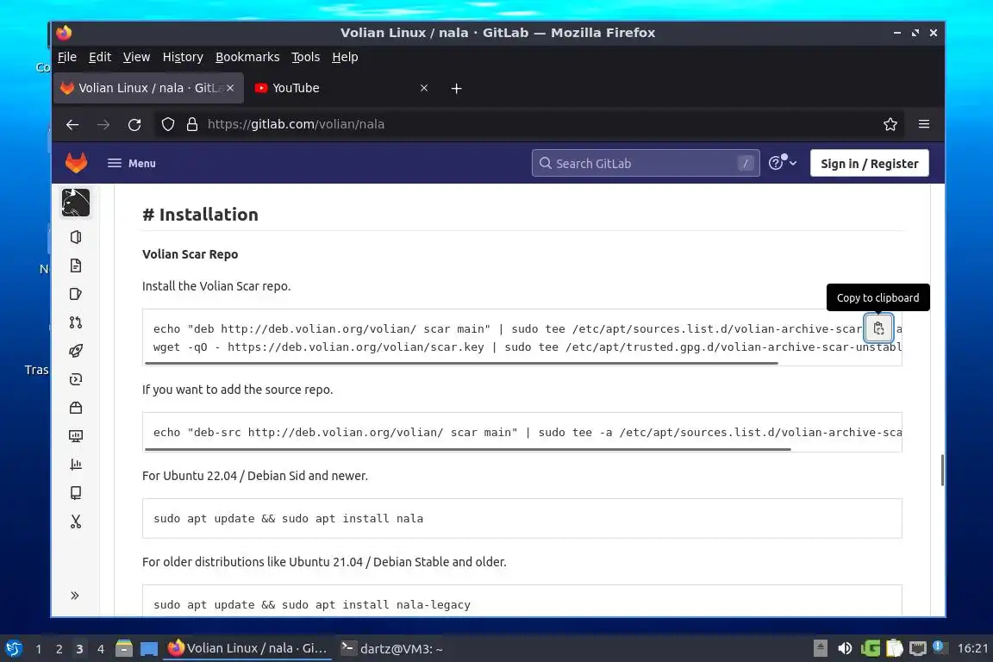Open the Help menu

point(345,57)
